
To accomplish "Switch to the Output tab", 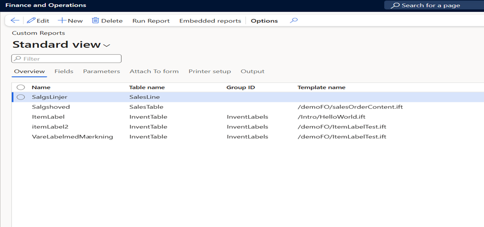I will [252, 71].
